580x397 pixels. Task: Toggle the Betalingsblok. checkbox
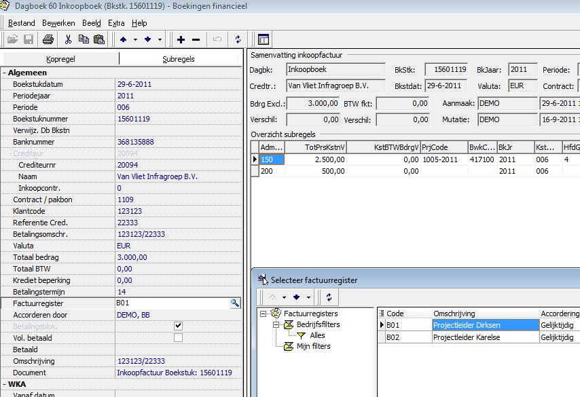178,326
